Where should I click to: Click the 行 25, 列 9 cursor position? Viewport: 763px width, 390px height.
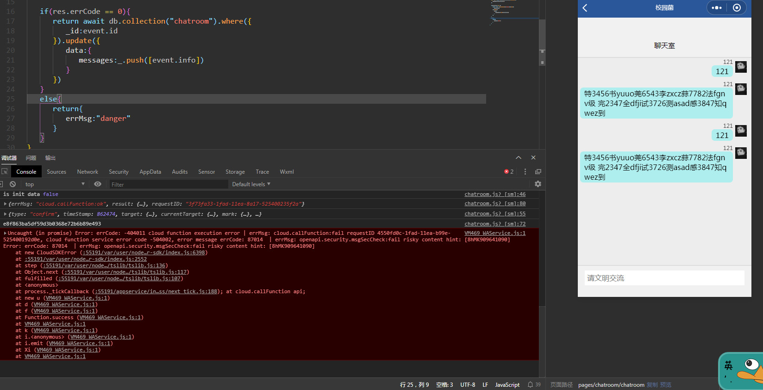(x=414, y=384)
